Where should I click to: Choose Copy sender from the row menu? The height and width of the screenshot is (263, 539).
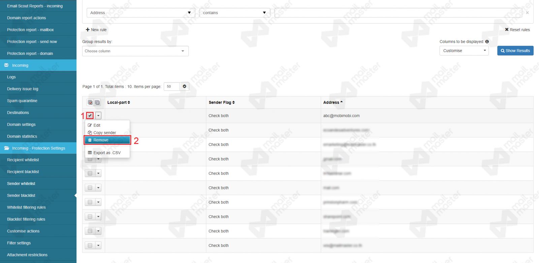point(107,133)
